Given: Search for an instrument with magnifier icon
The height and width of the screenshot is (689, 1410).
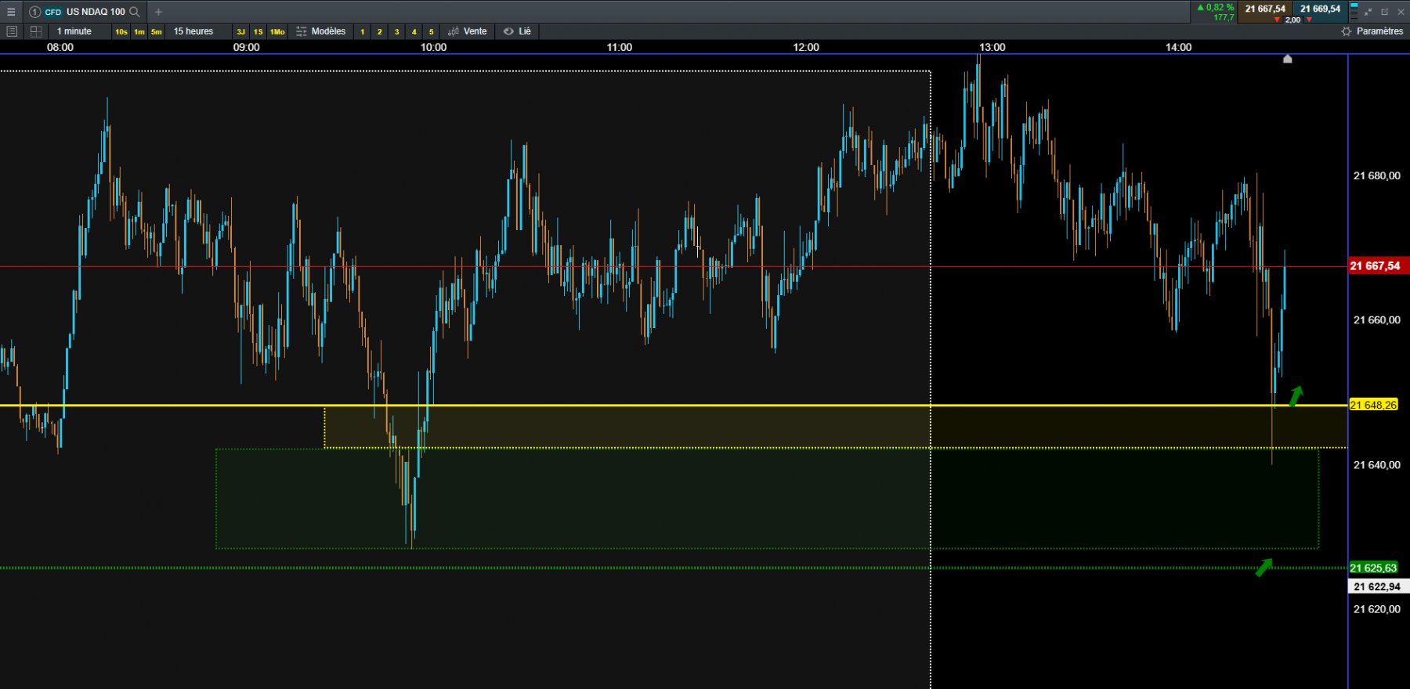Looking at the screenshot, I should [135, 12].
